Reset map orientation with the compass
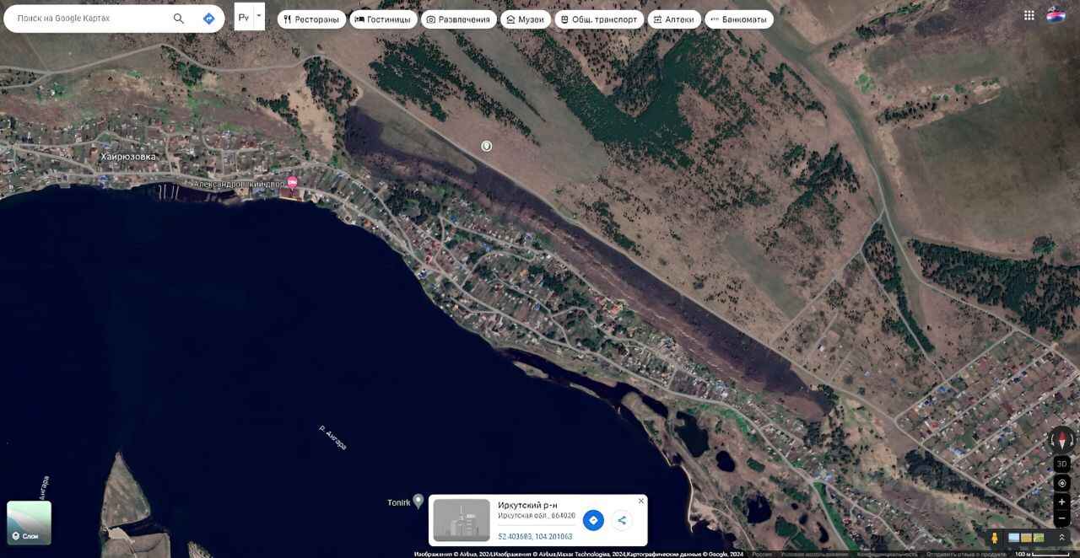1080x558 pixels. [1062, 440]
